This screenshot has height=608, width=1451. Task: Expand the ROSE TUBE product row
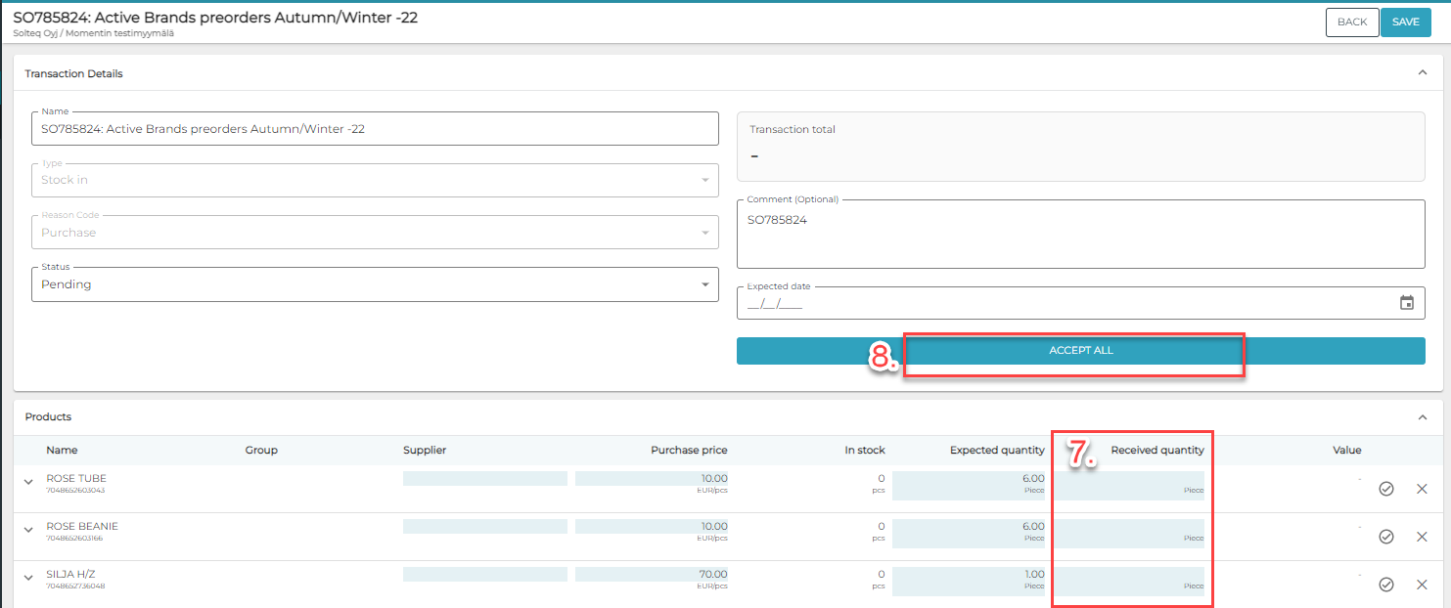coord(29,484)
